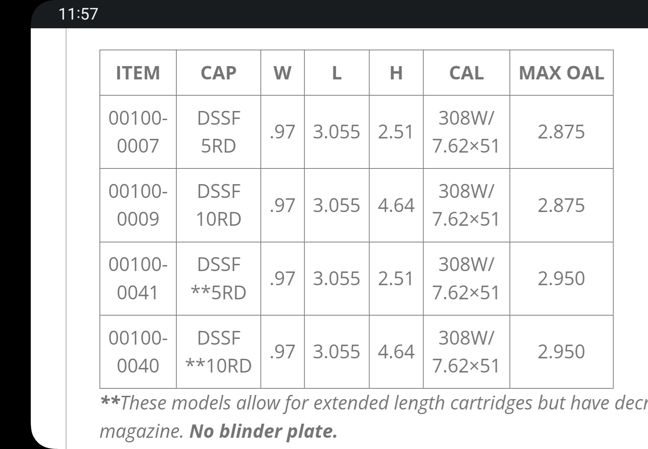Click the ITEM column header
648x449 pixels.
[x=138, y=73]
